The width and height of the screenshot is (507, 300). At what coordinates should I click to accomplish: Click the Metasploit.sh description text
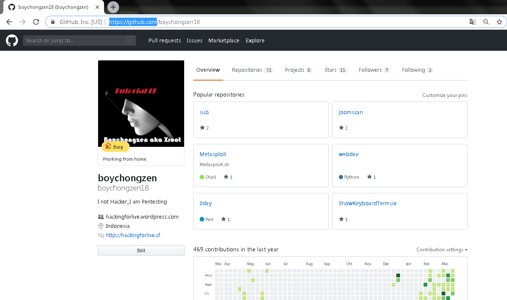(214, 165)
